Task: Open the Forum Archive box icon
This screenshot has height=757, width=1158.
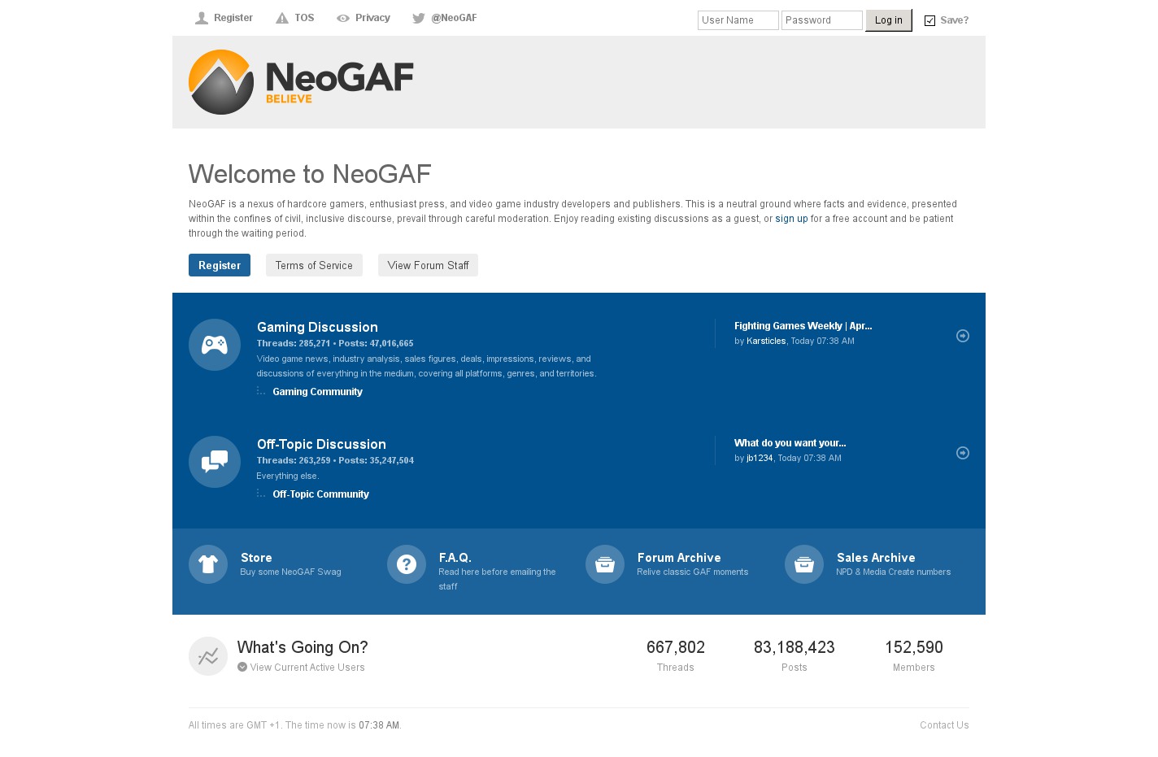Action: [x=605, y=564]
